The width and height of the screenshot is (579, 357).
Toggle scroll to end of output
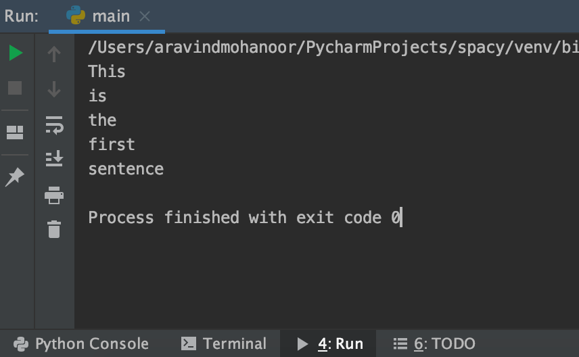54,159
